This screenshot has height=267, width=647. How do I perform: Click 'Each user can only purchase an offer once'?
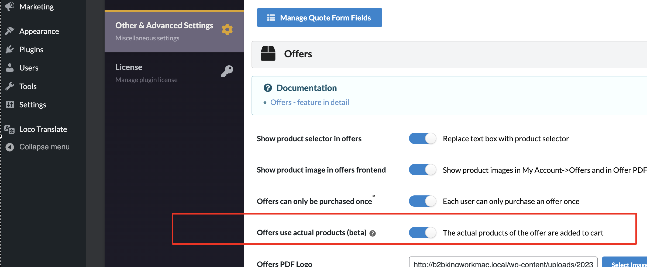point(511,201)
